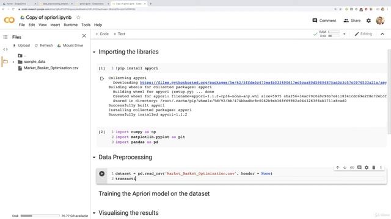Screen dimensions: 391x219
Task: Click the browser address bar
Action: 175,9
